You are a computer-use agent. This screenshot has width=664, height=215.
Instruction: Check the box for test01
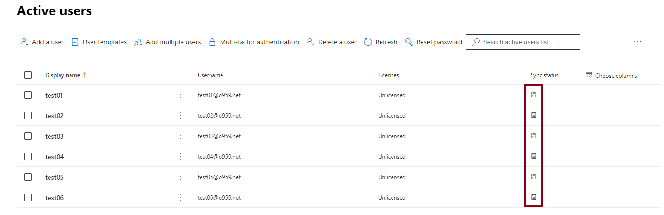[28, 95]
